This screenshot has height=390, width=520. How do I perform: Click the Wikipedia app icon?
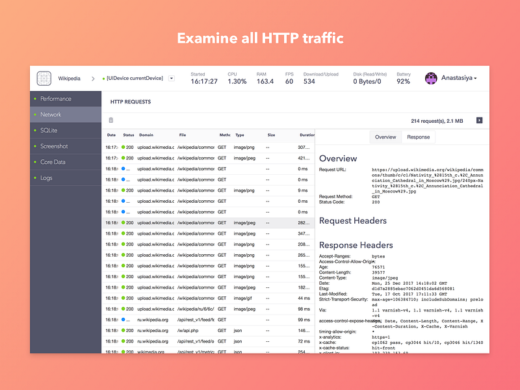pos(44,79)
